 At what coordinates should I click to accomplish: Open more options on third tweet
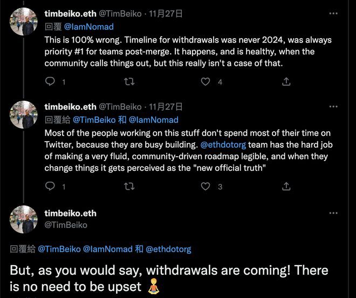[x=333, y=213]
